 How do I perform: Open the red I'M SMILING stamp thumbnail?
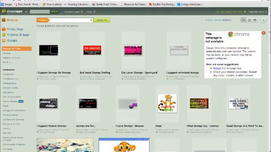point(92,50)
